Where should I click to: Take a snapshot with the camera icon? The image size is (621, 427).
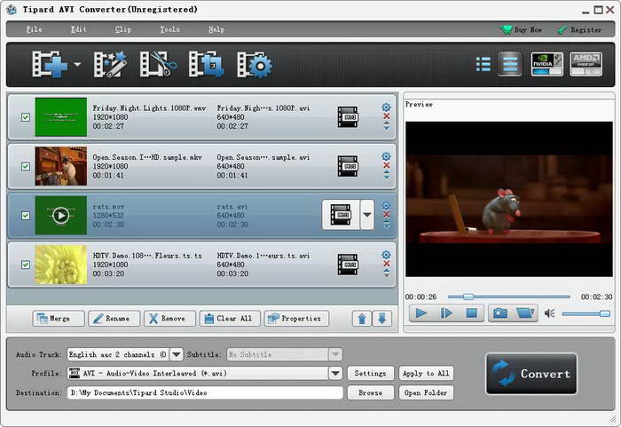tap(500, 312)
